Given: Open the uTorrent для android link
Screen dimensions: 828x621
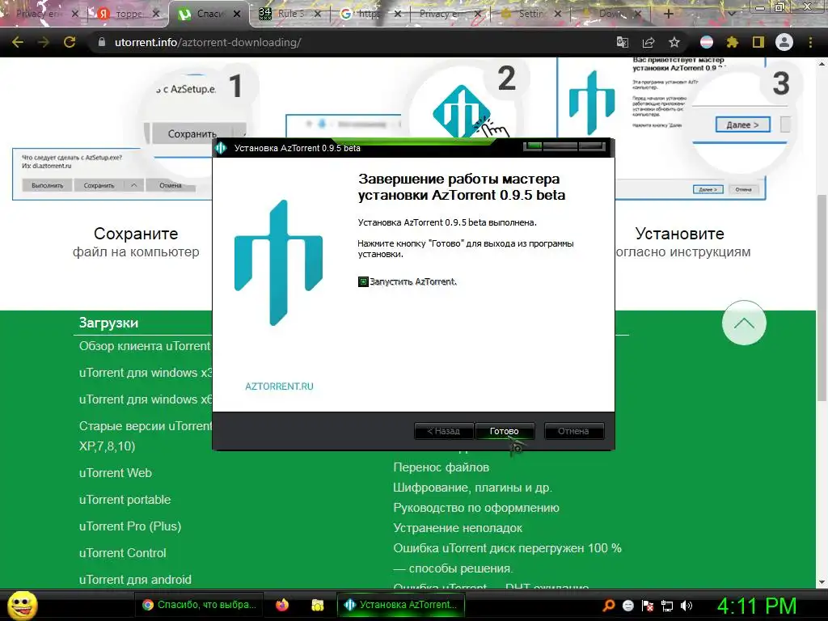Looking at the screenshot, I should [x=135, y=579].
